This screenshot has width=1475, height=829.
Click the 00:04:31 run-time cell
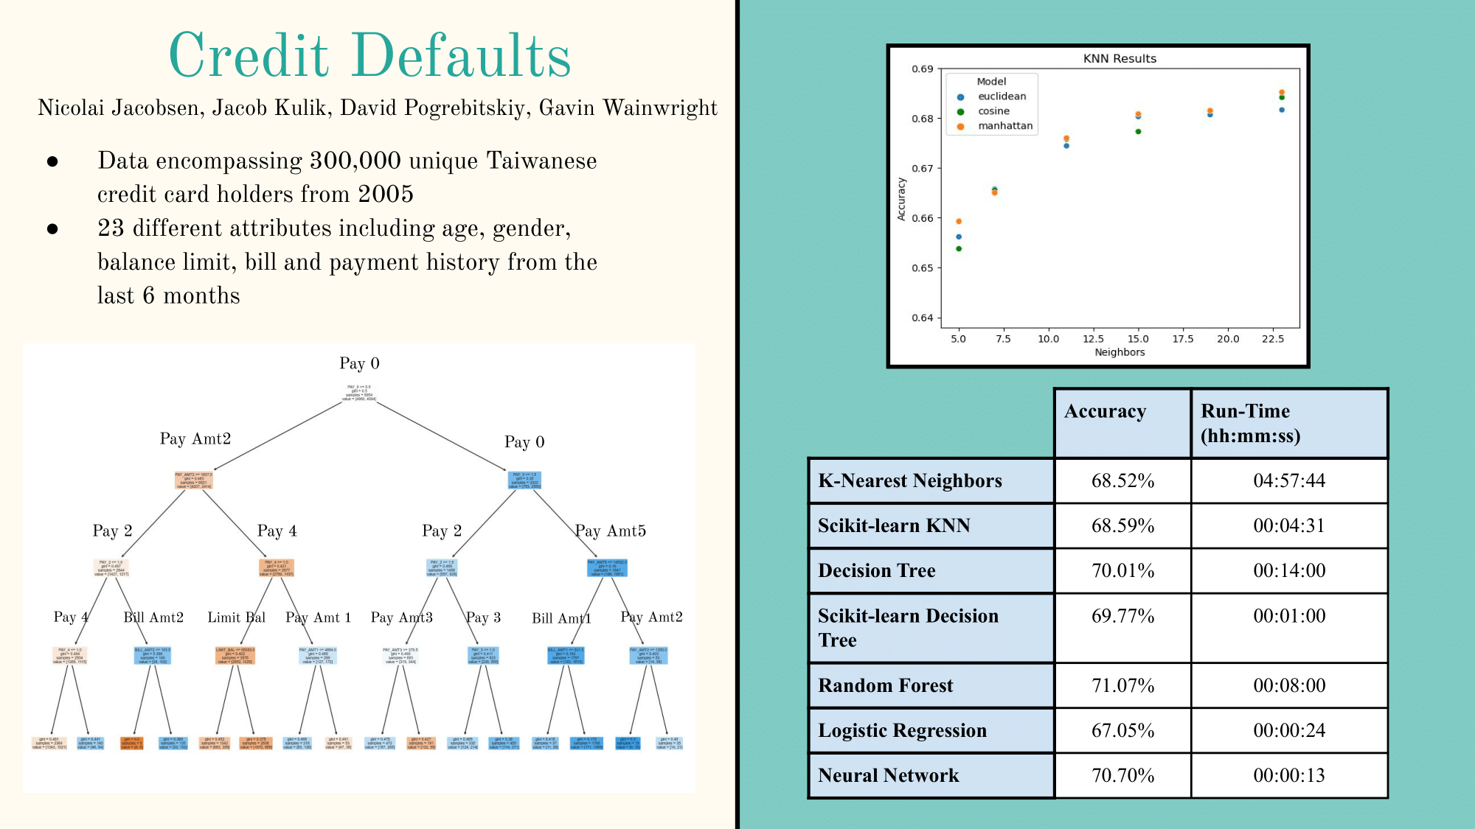1289,525
